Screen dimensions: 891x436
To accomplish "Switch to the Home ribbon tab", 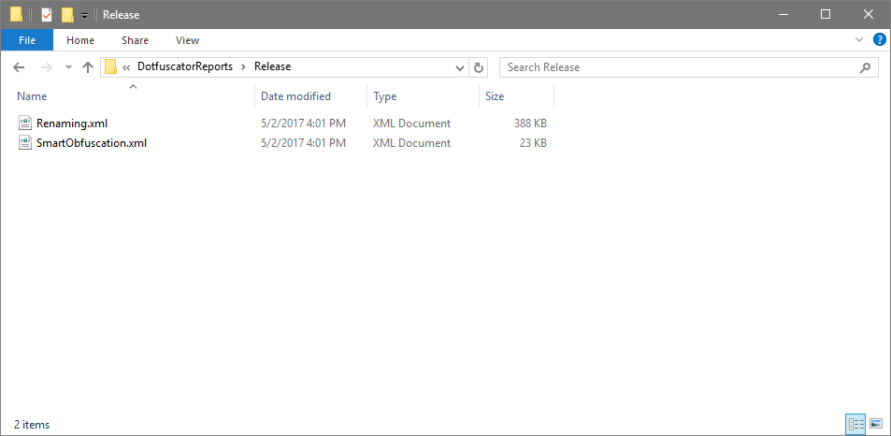I will pyautogui.click(x=80, y=40).
